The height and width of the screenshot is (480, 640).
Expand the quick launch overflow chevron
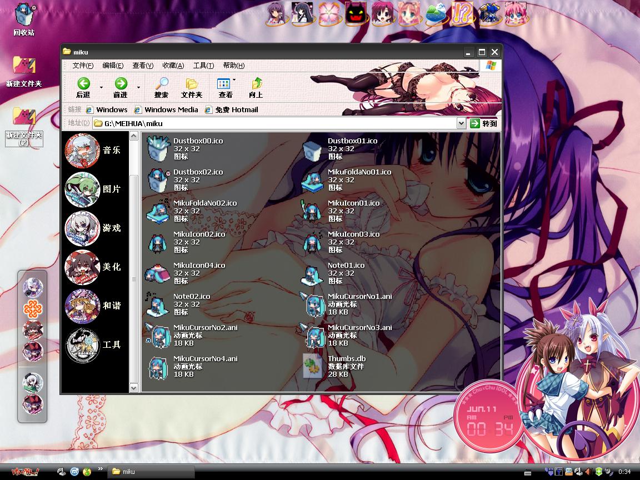[x=101, y=469]
